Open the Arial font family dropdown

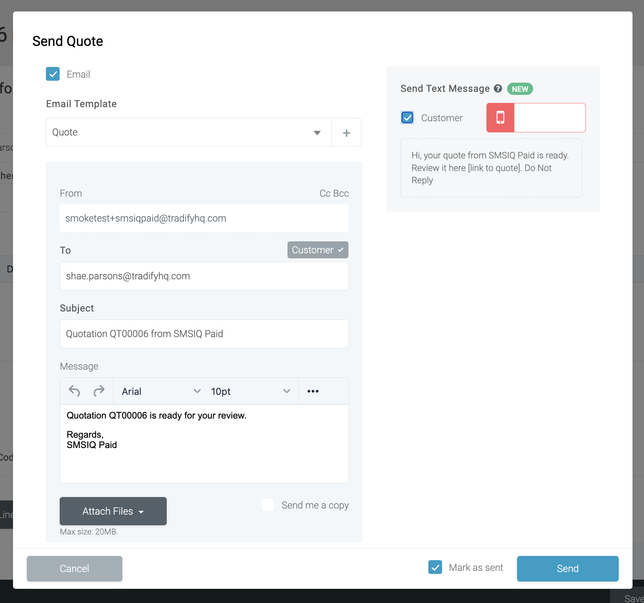coord(197,391)
